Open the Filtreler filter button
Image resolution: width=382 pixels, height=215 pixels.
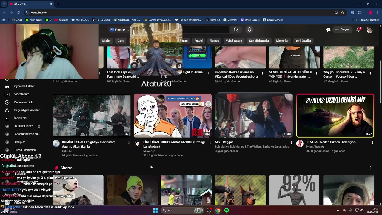(x=119, y=30)
